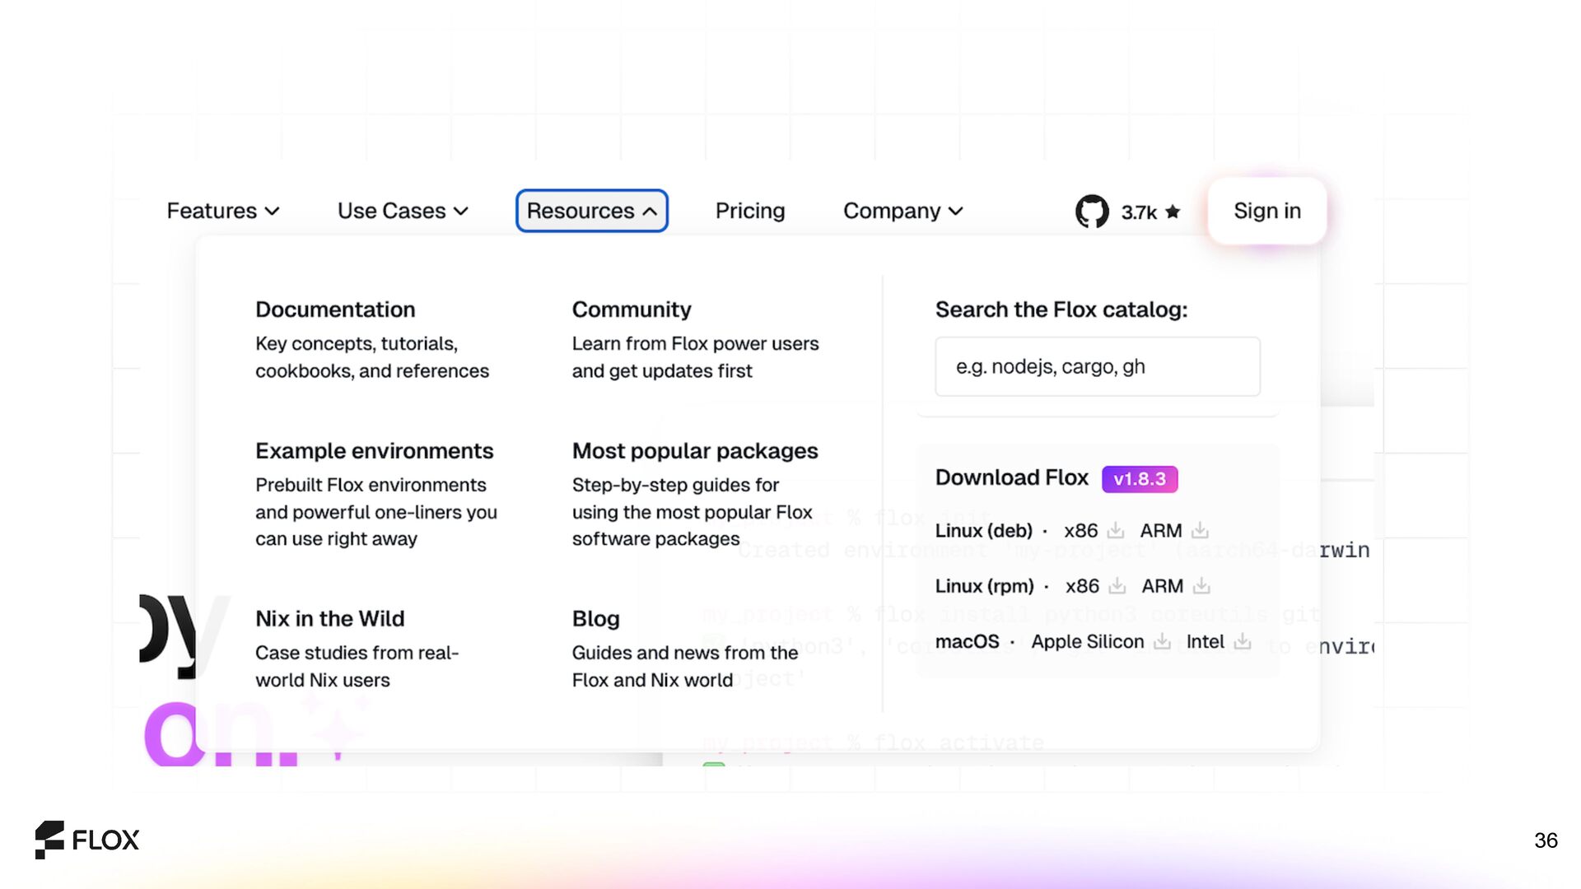
Task: Download Linux rpm x86 package icon
Action: 1117,586
